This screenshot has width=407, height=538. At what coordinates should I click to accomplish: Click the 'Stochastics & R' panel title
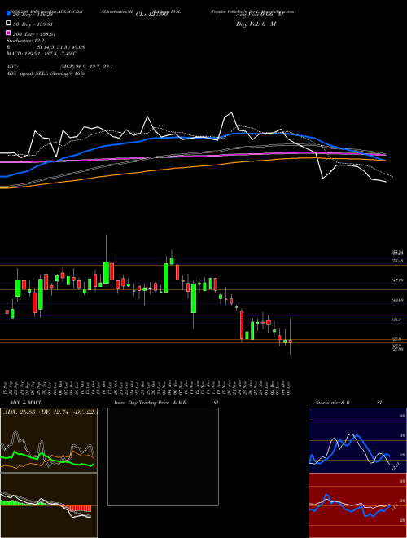pos(332,403)
